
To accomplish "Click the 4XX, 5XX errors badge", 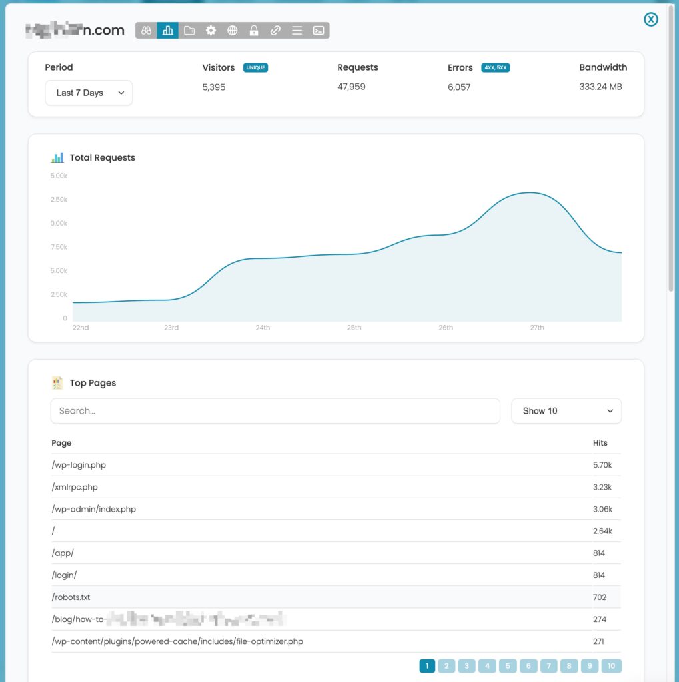I will 494,67.
